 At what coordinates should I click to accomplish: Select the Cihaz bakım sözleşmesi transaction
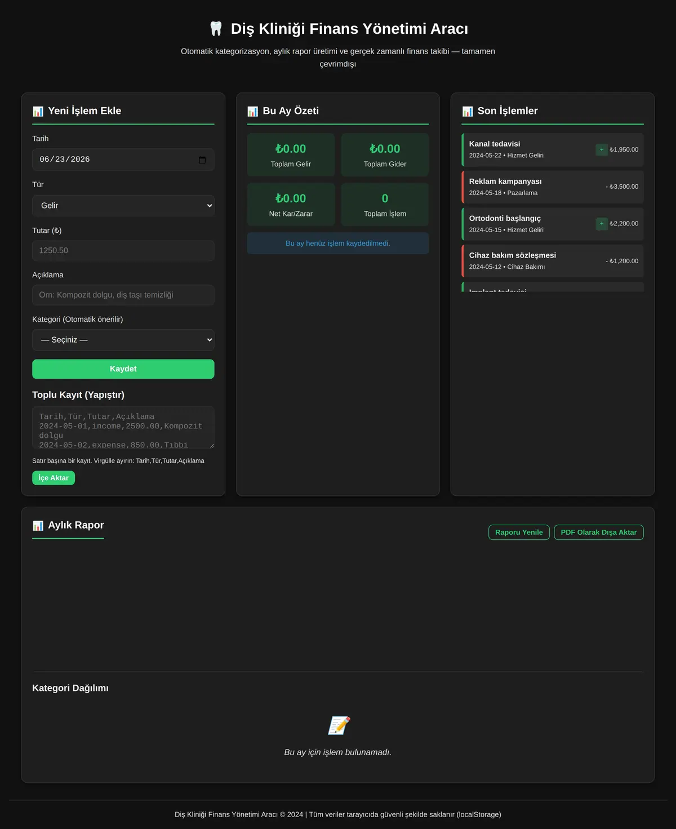[553, 261]
